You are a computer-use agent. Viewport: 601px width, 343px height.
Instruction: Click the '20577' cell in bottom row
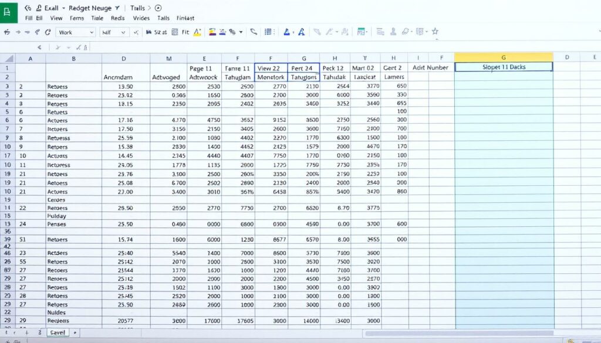(126, 321)
